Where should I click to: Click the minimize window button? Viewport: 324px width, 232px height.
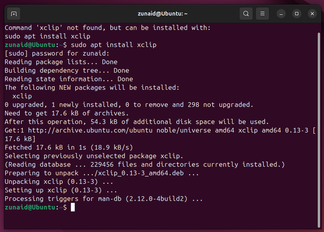(x=281, y=13)
